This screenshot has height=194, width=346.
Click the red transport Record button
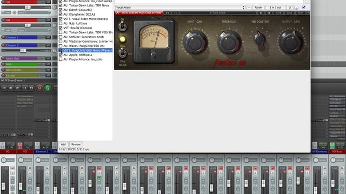click(39, 88)
